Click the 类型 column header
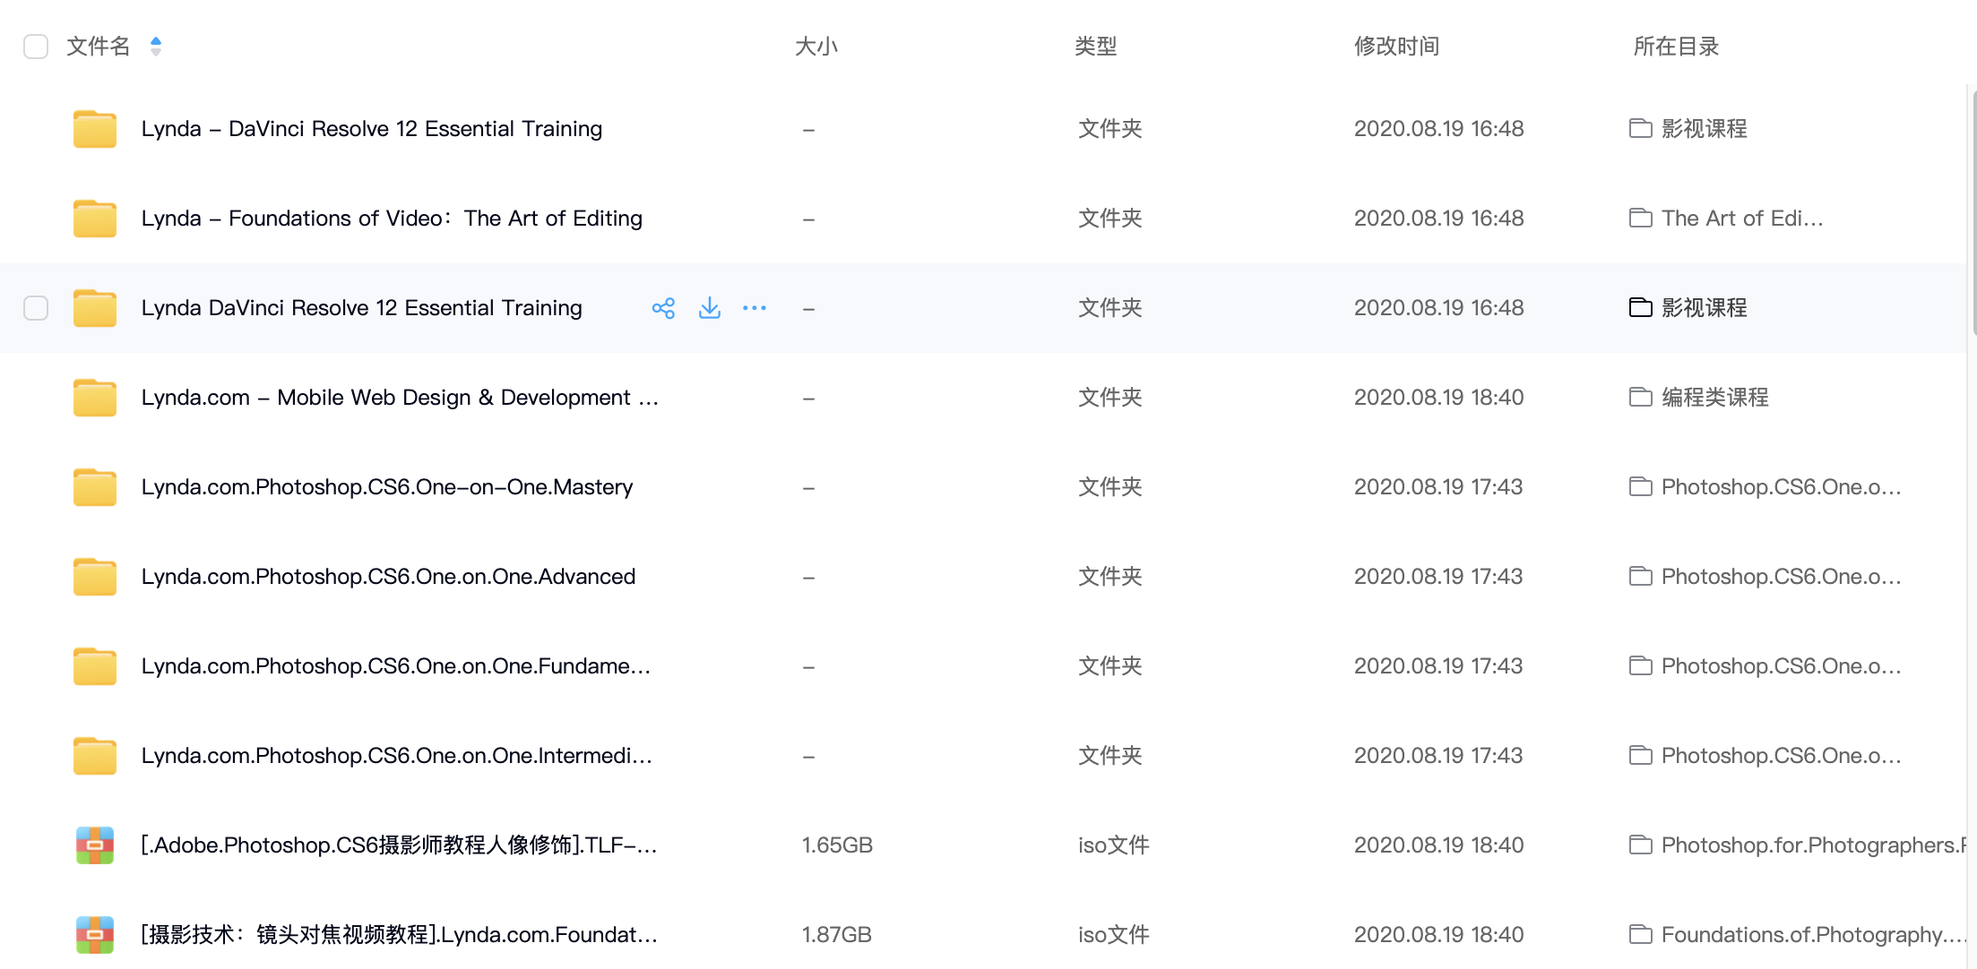This screenshot has width=1977, height=969. coord(1095,47)
